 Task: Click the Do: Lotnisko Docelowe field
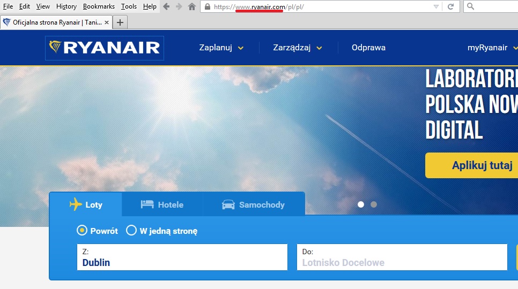click(x=402, y=257)
